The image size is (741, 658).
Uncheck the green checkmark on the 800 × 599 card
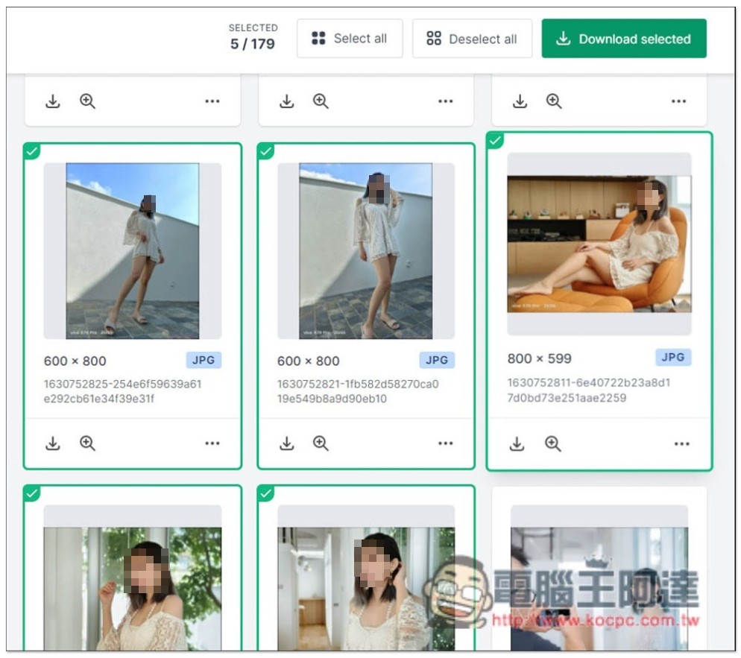[495, 140]
